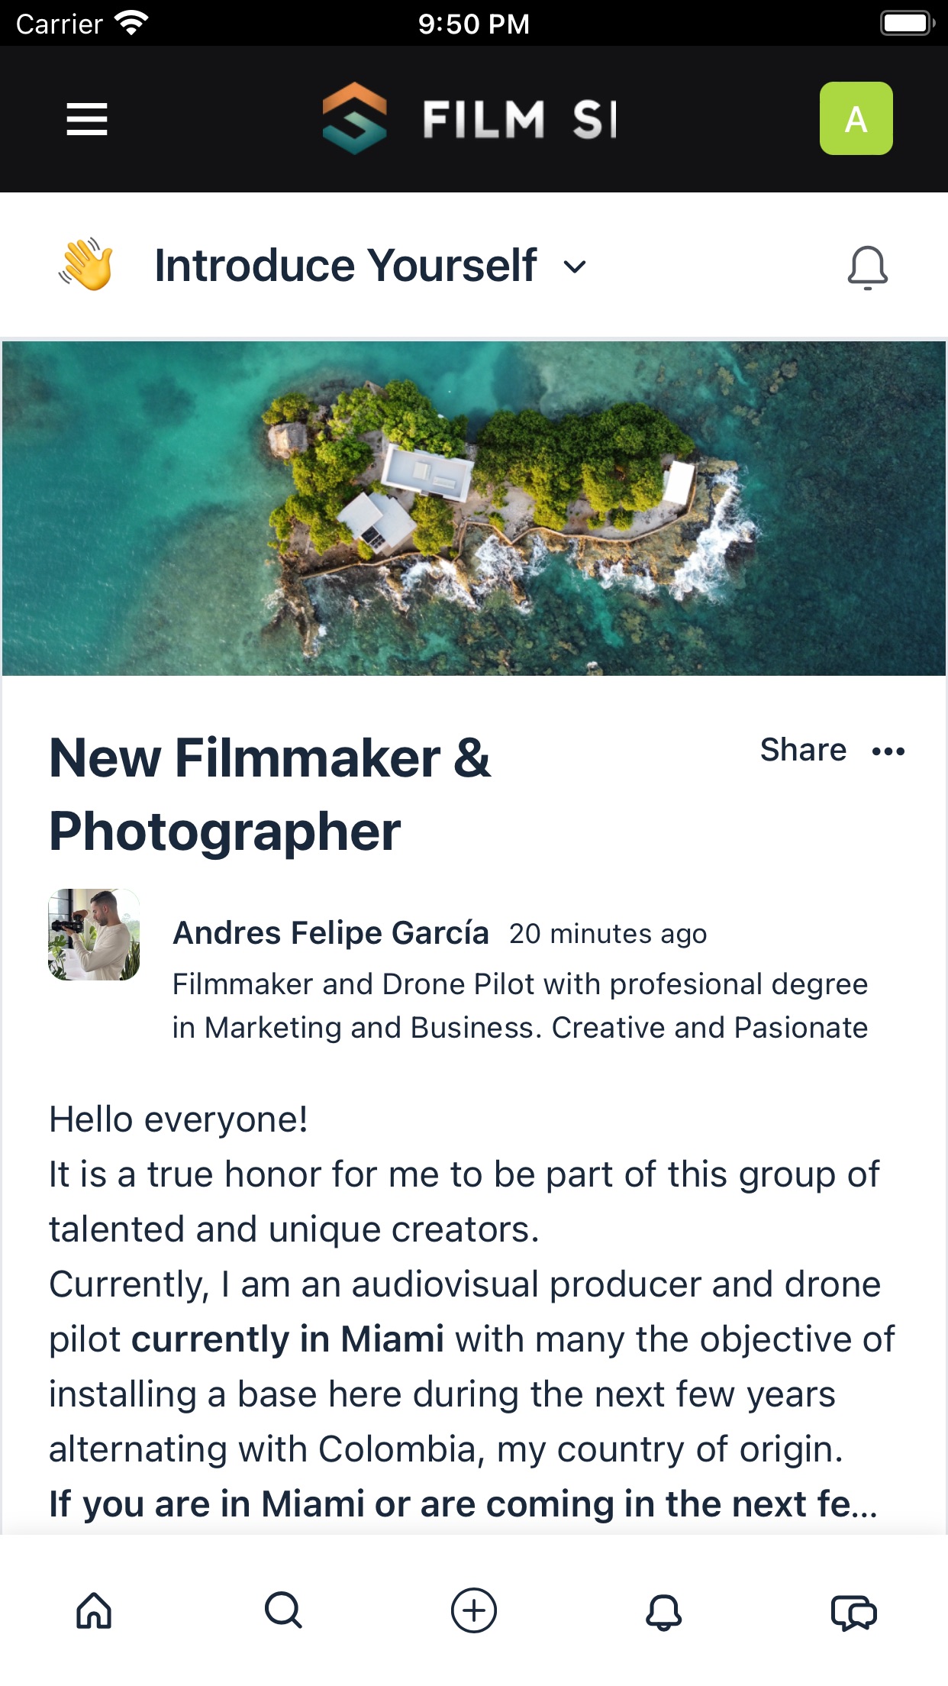The width and height of the screenshot is (948, 1686).
Task: Click the waving hand emoji
Action: point(86,265)
